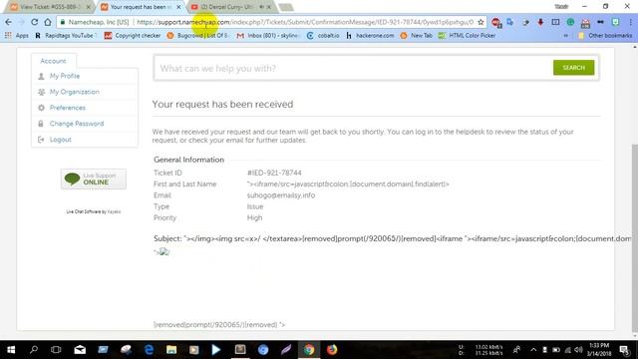Open the volume control in system tray
The height and width of the screenshot is (359, 638).
click(578, 350)
